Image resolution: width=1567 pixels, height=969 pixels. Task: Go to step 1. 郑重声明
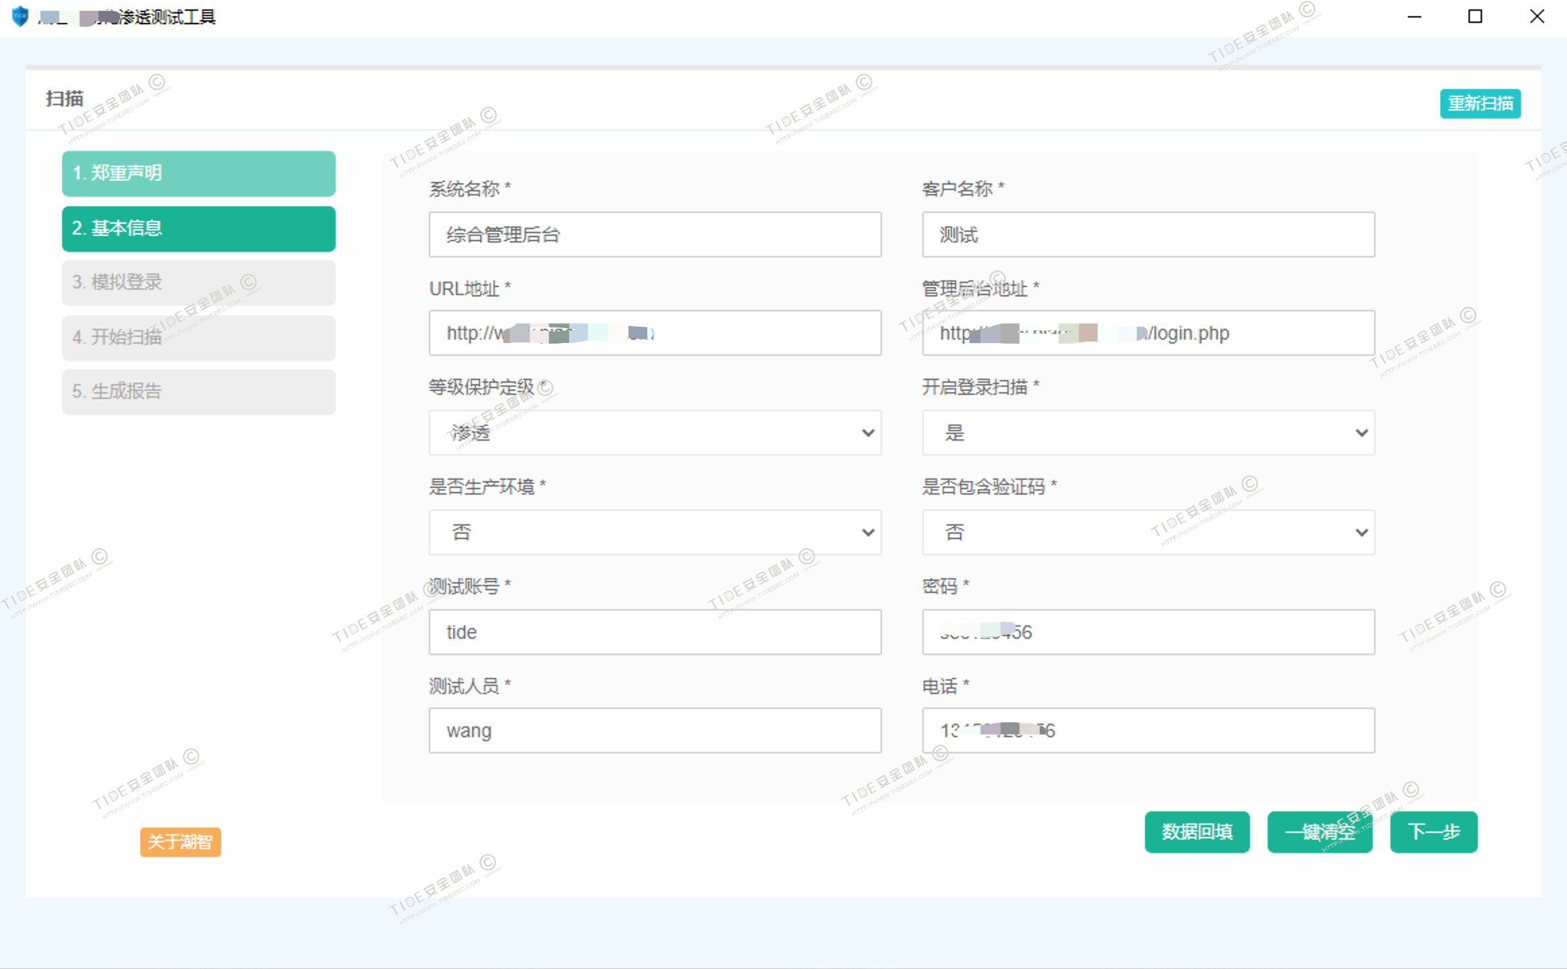click(198, 174)
